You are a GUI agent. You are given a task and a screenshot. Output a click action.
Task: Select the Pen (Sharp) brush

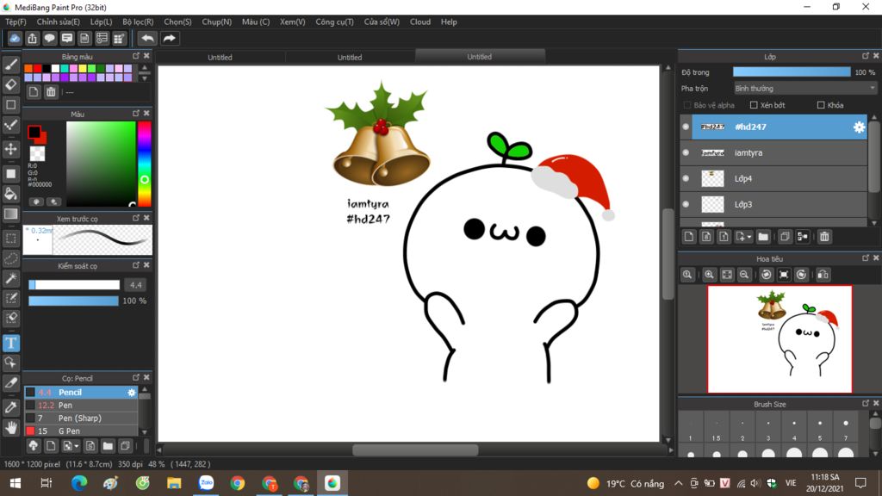(81, 418)
